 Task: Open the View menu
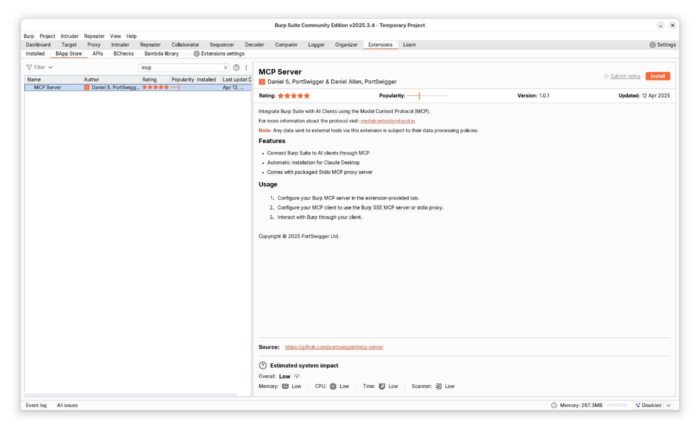tap(115, 36)
